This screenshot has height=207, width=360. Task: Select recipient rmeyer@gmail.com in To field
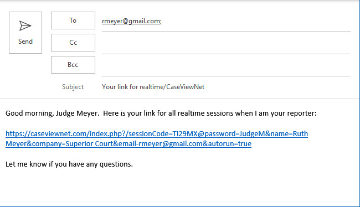pyautogui.click(x=132, y=21)
